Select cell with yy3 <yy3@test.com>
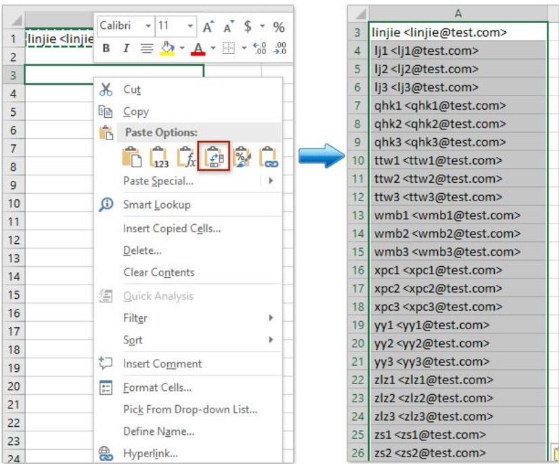559x464 pixels. (458, 362)
